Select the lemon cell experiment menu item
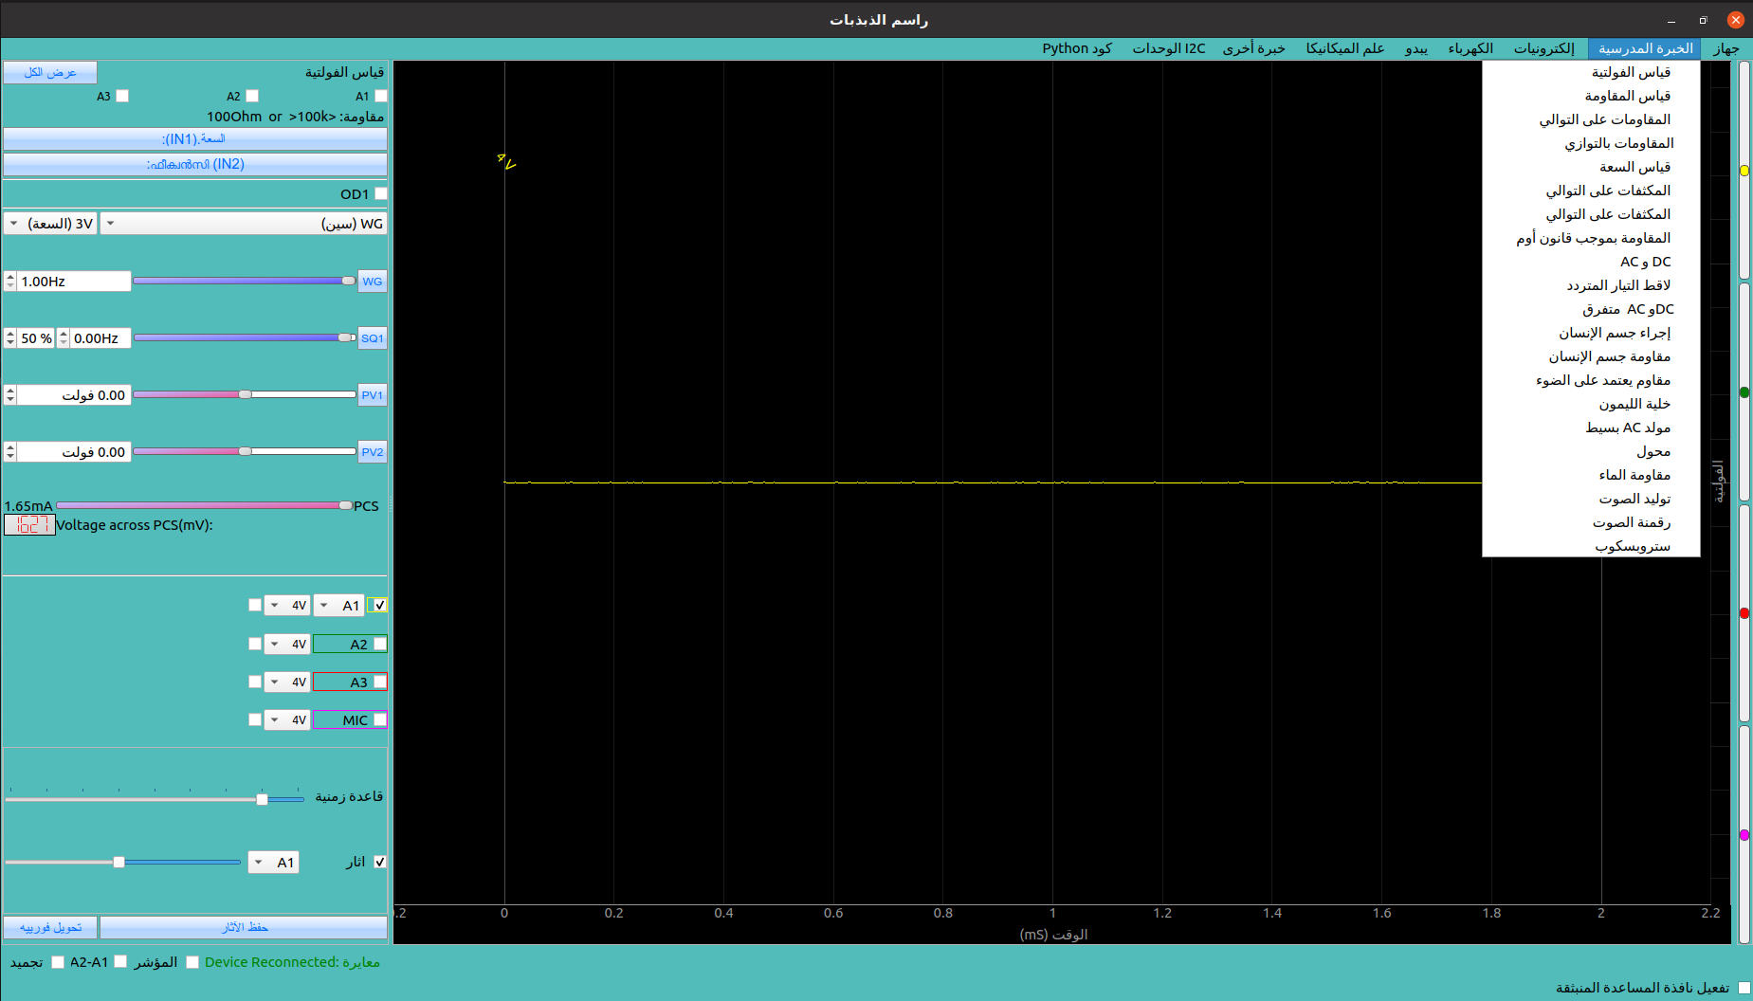1753x1001 pixels. pyautogui.click(x=1634, y=404)
